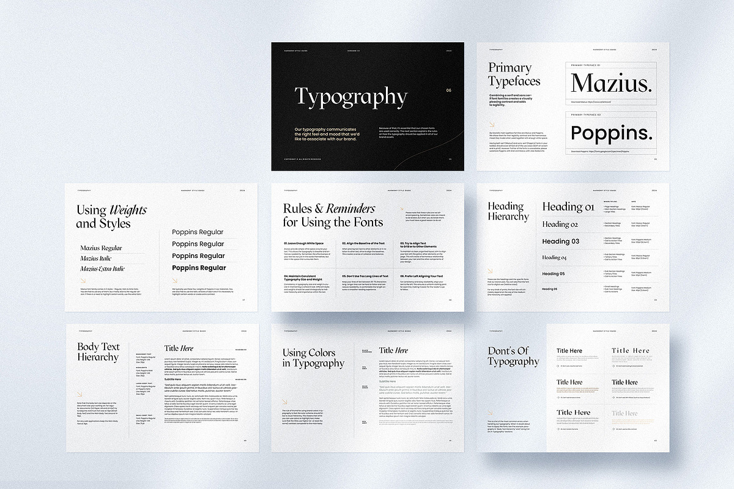Screen dimensions: 734x489
Task: Open the TYPOGRAPHY header label on Rules slide
Action: 291,190
